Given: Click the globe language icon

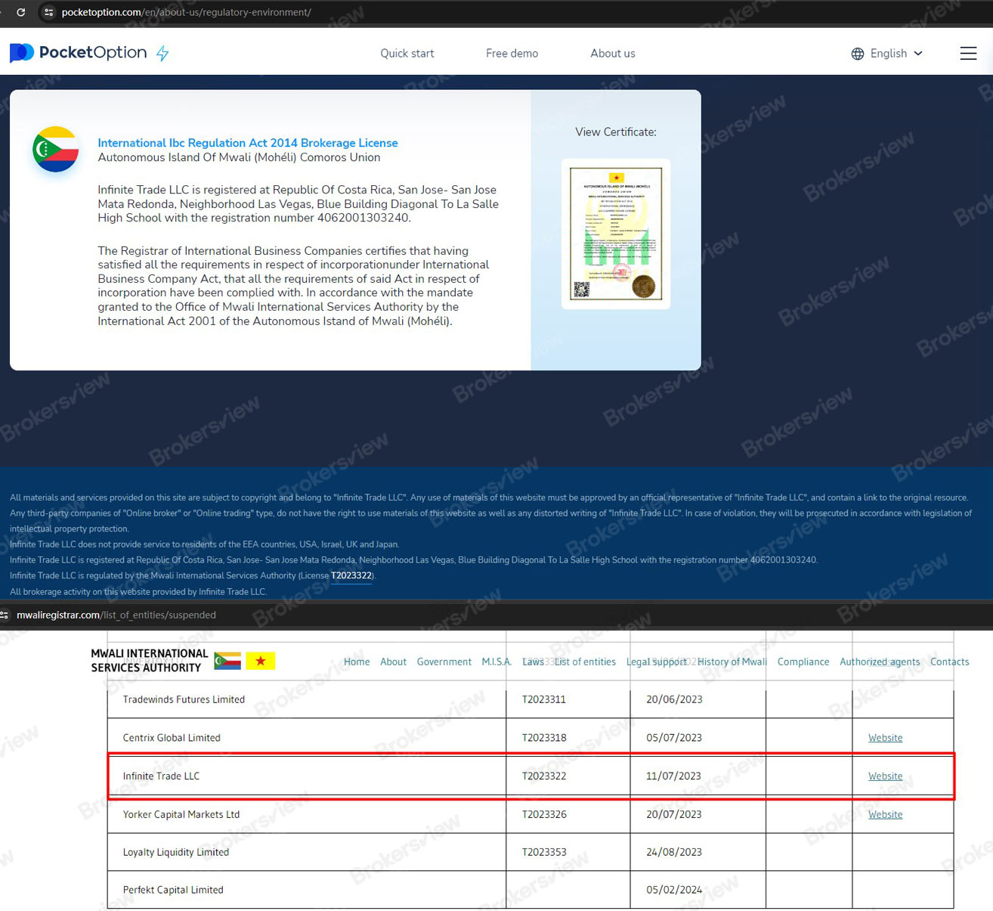Looking at the screenshot, I should 858,54.
